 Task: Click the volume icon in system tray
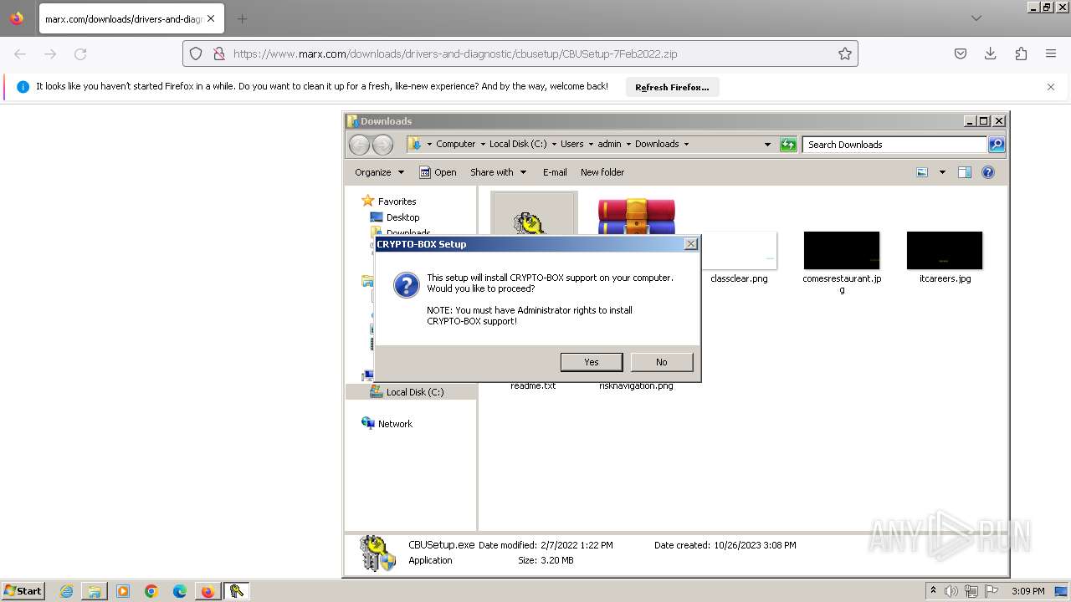[951, 591]
